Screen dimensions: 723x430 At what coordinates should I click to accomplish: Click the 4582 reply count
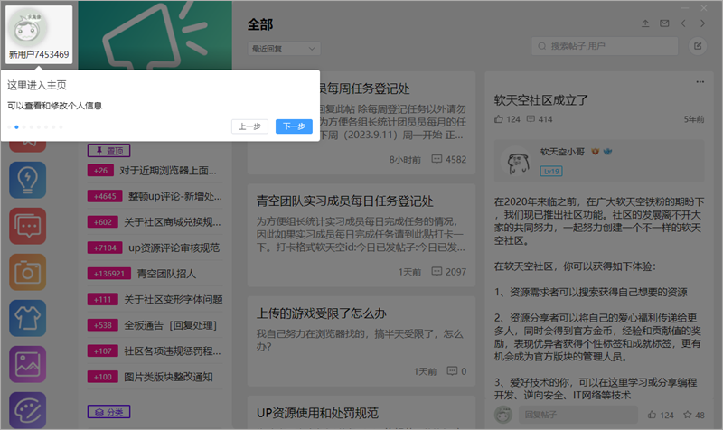coord(448,160)
